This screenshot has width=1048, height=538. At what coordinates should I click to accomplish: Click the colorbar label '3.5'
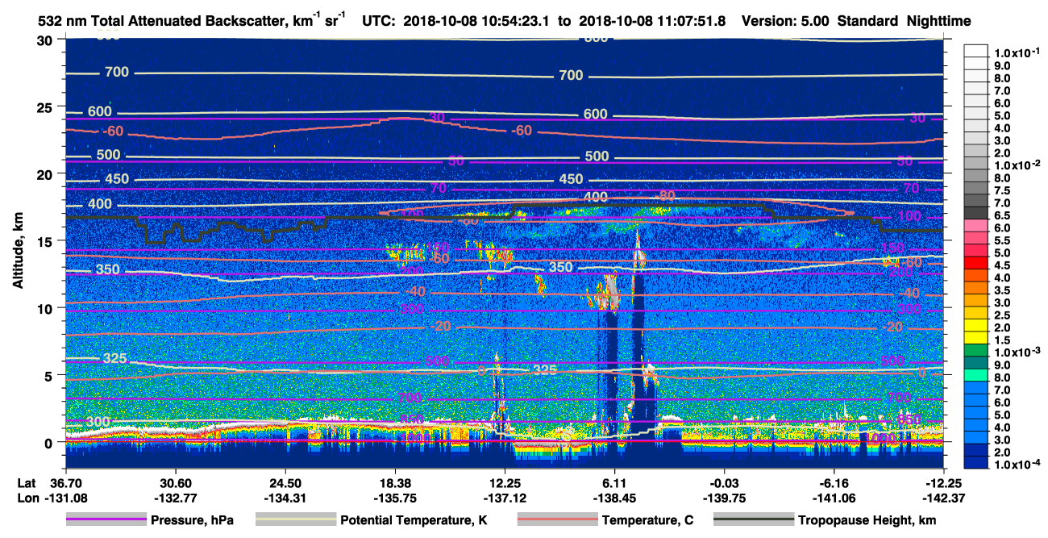[1002, 290]
